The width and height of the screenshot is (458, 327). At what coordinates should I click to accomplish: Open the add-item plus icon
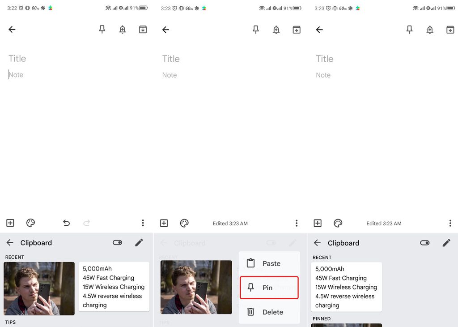10,223
